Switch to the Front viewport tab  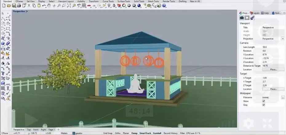click(x=36, y=129)
